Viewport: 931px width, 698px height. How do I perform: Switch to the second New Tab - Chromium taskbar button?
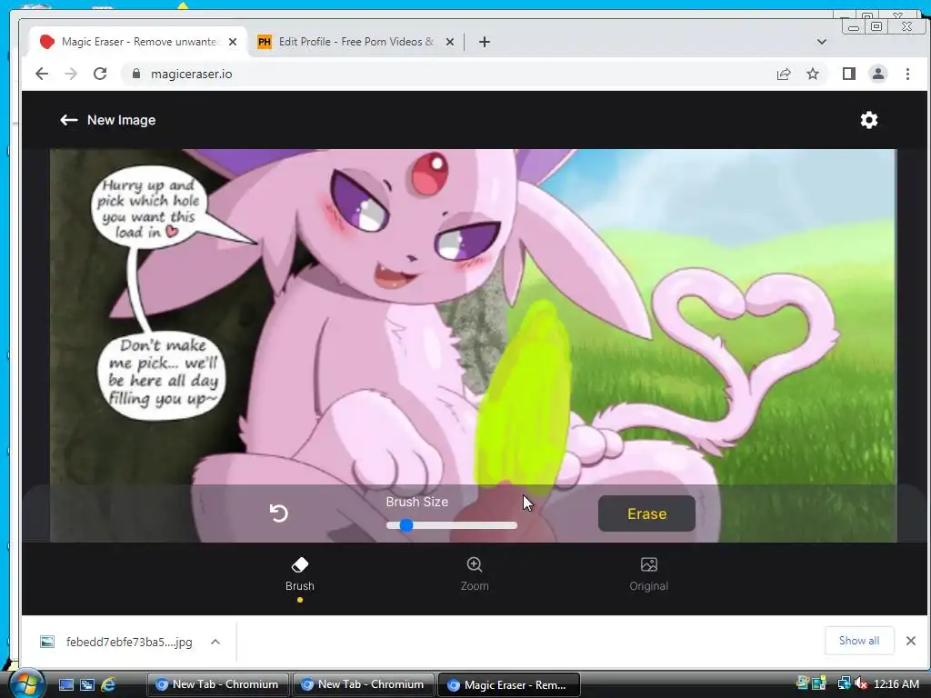coord(363,684)
